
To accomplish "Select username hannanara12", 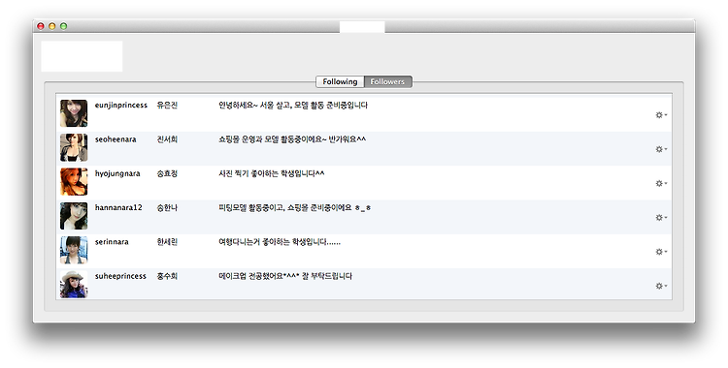I will pyautogui.click(x=118, y=207).
